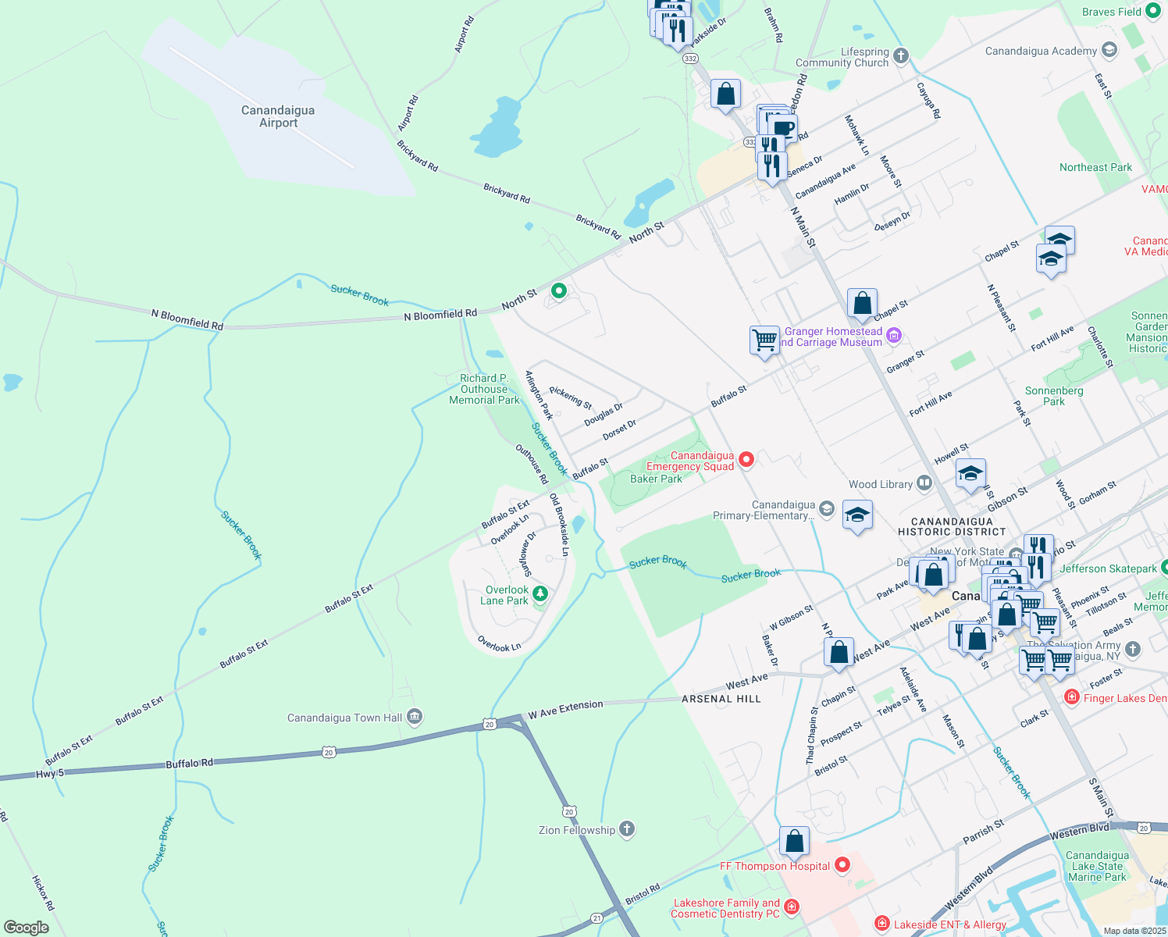
Task: Select the Hwy 5 road label
Action: coord(50,774)
